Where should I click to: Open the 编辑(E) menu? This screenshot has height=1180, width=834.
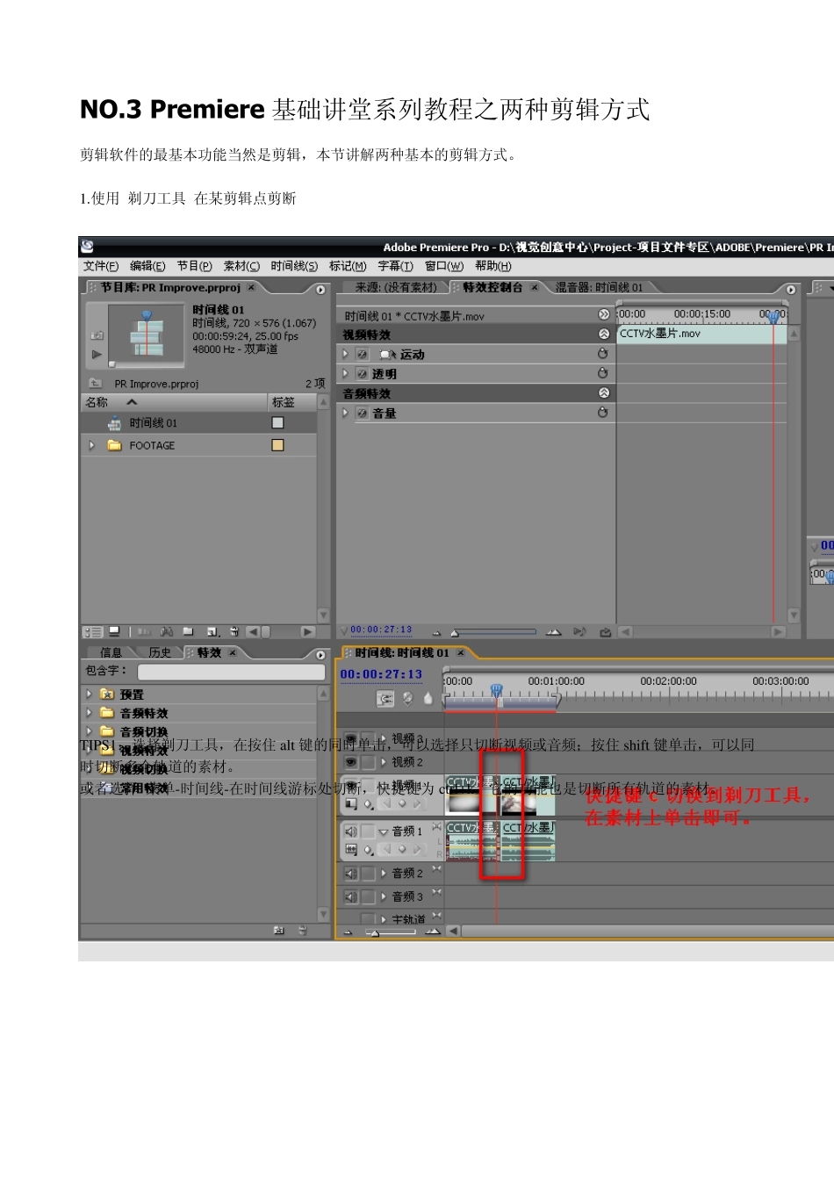[x=147, y=266]
